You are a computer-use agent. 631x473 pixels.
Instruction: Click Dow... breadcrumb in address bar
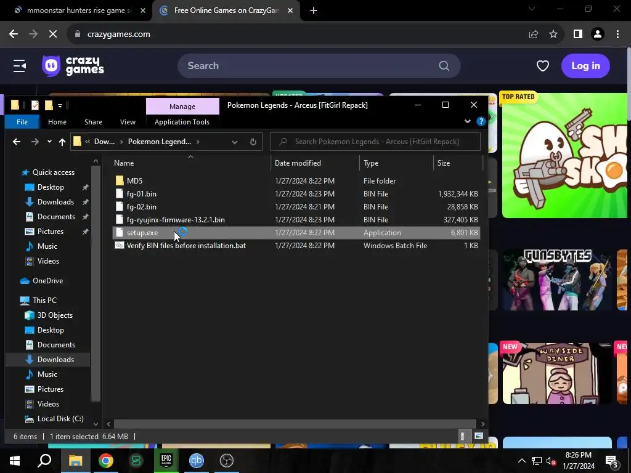point(104,142)
